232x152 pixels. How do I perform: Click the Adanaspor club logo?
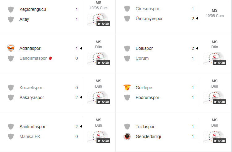pyautogui.click(x=11, y=48)
